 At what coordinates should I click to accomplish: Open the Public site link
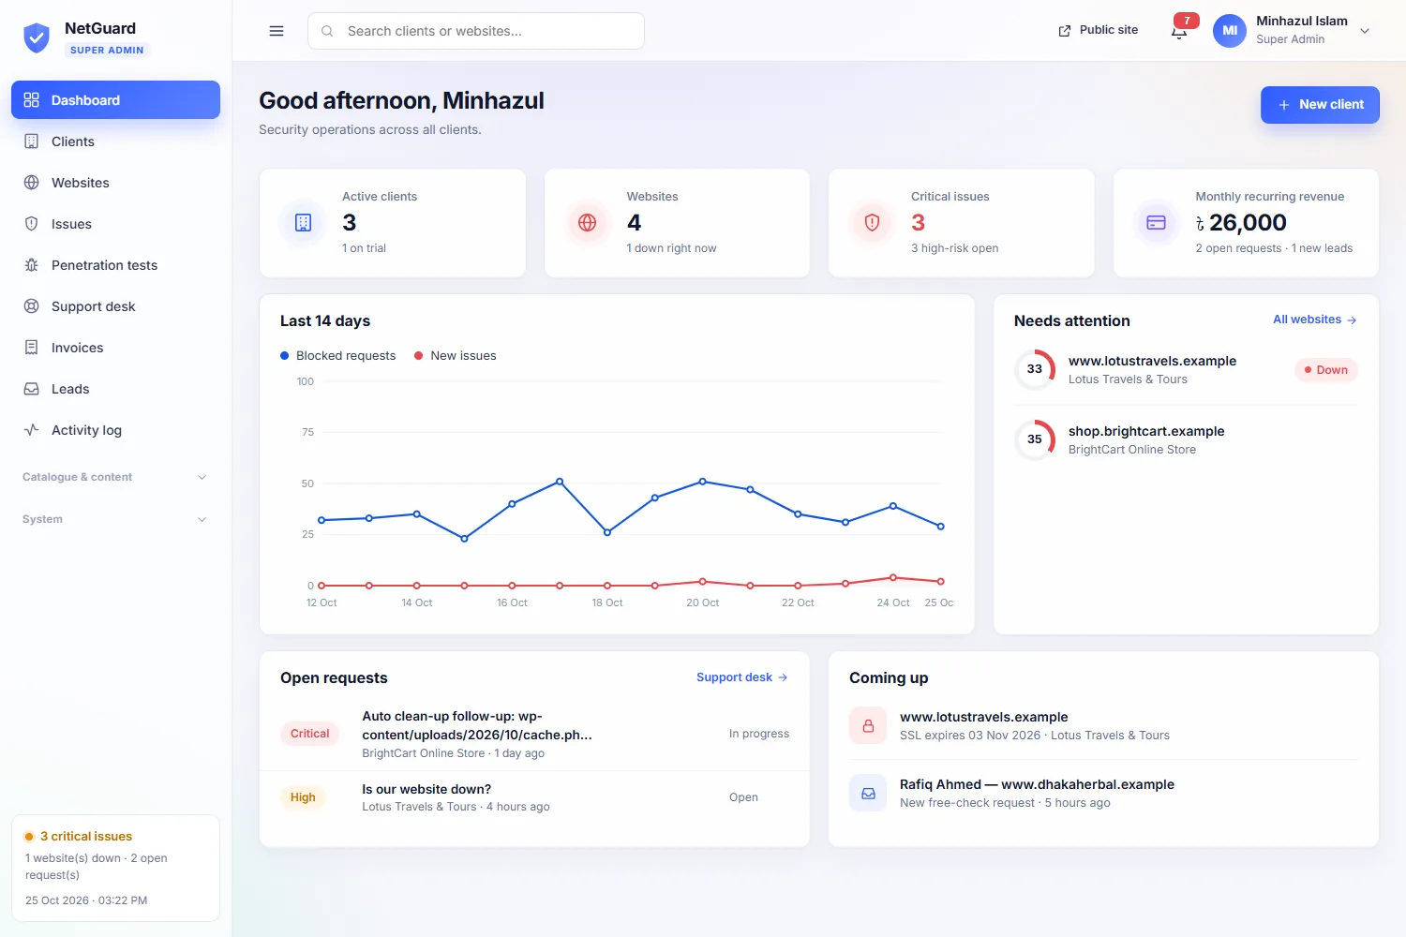click(1099, 30)
